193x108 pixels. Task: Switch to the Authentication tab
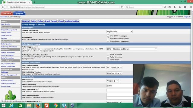click(x=72, y=21)
